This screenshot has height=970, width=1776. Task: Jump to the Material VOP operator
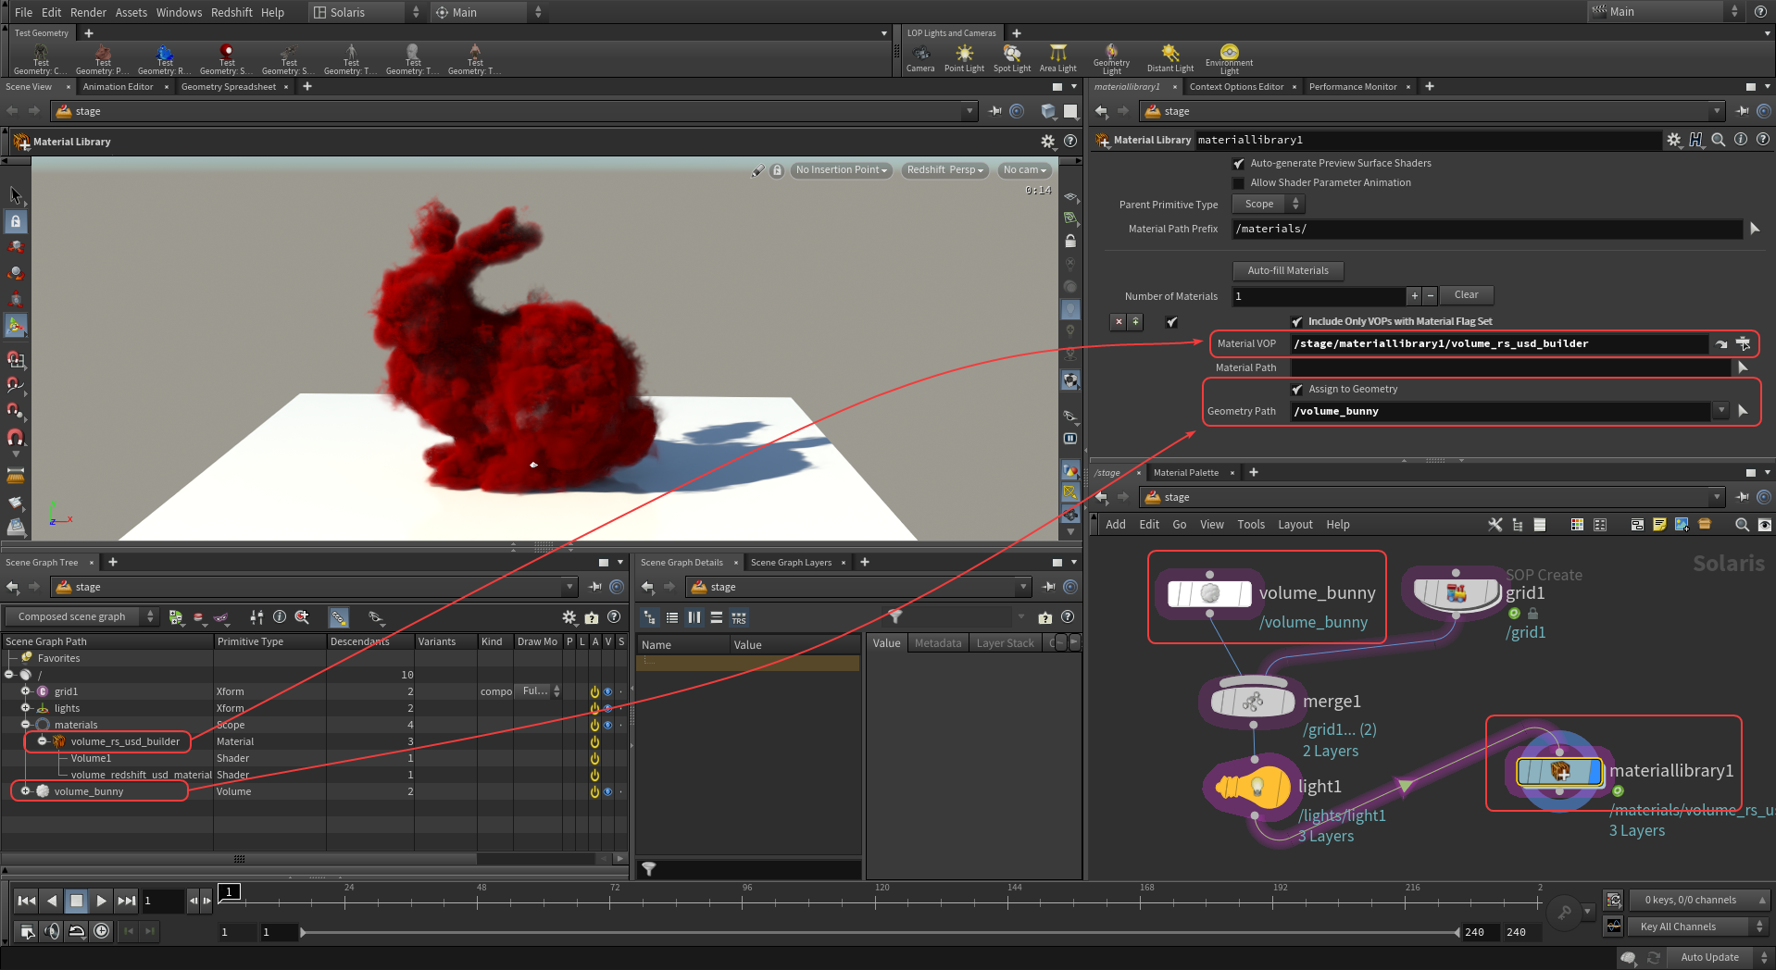[x=1721, y=343]
